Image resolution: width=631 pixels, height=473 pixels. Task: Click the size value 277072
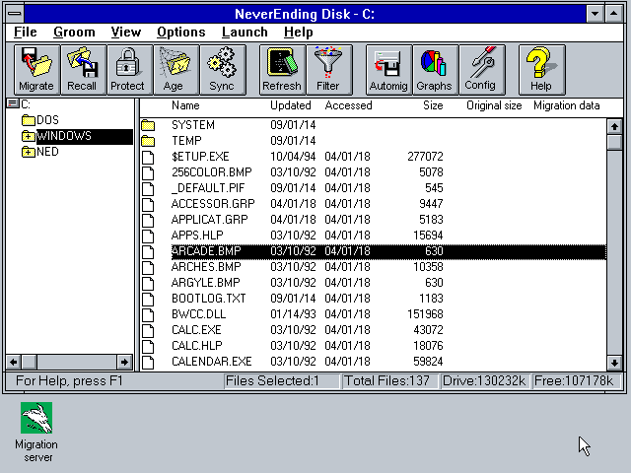425,157
